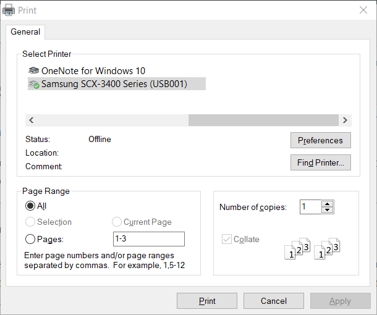377x315 pixels.
Task: Choose the Pages radio button
Action: point(30,239)
